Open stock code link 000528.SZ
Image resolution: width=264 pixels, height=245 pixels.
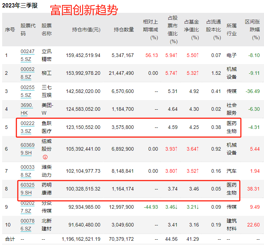coord(28,73)
